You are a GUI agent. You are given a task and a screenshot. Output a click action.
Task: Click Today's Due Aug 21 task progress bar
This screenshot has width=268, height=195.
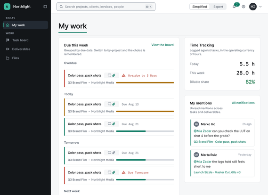coord(145,131)
